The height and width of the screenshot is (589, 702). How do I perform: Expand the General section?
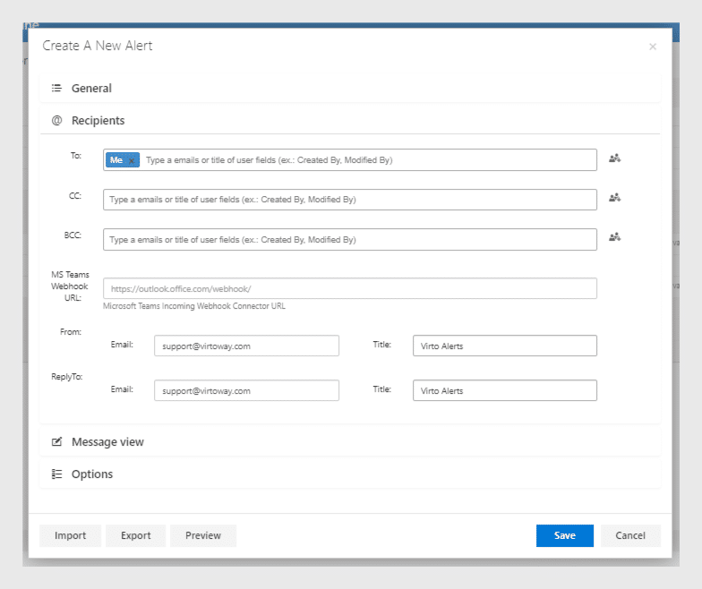(x=350, y=88)
